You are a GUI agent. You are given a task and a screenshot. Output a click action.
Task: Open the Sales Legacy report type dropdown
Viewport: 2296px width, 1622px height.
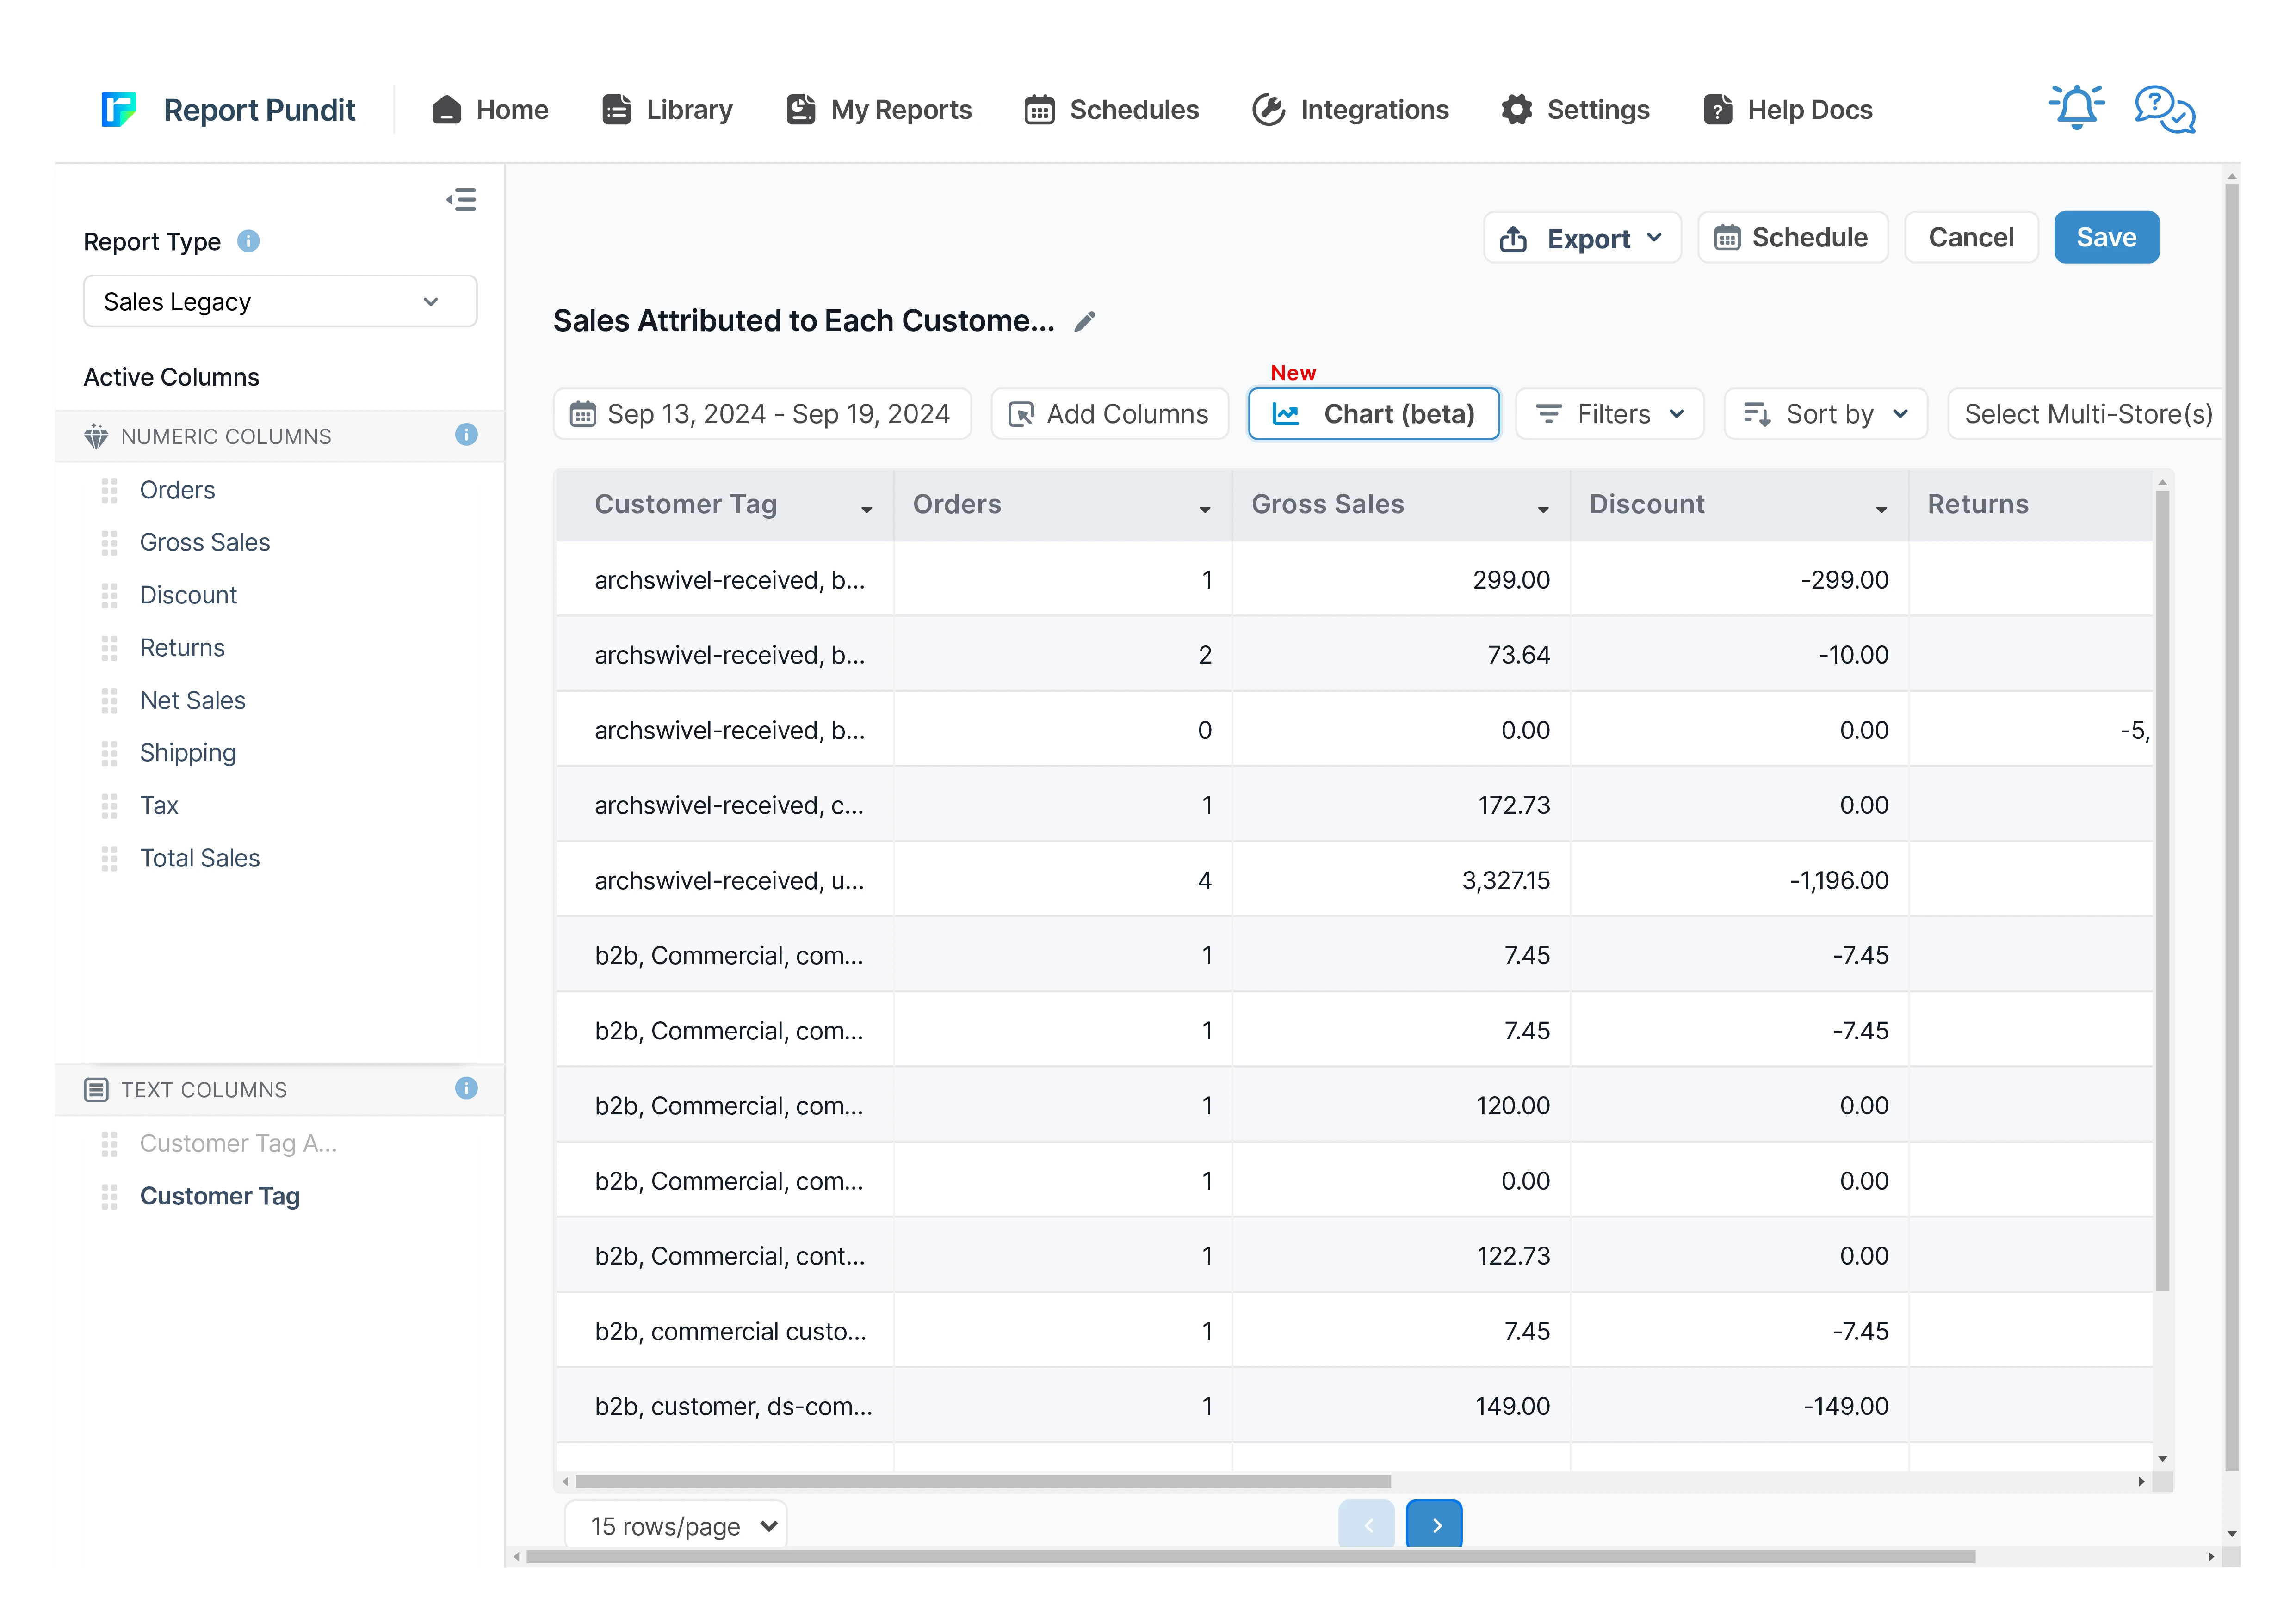279,302
